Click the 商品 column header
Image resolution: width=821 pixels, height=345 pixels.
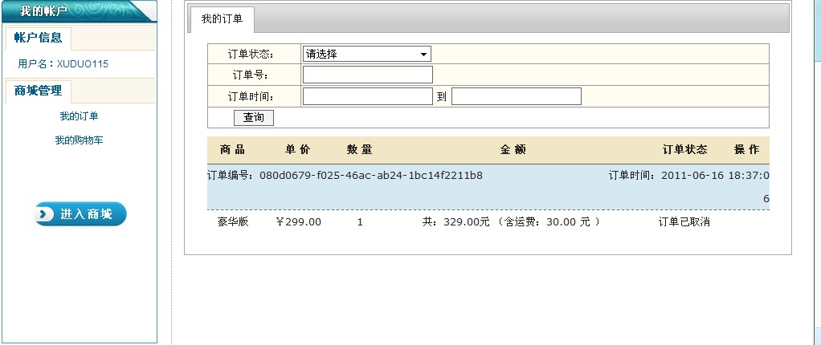click(231, 150)
